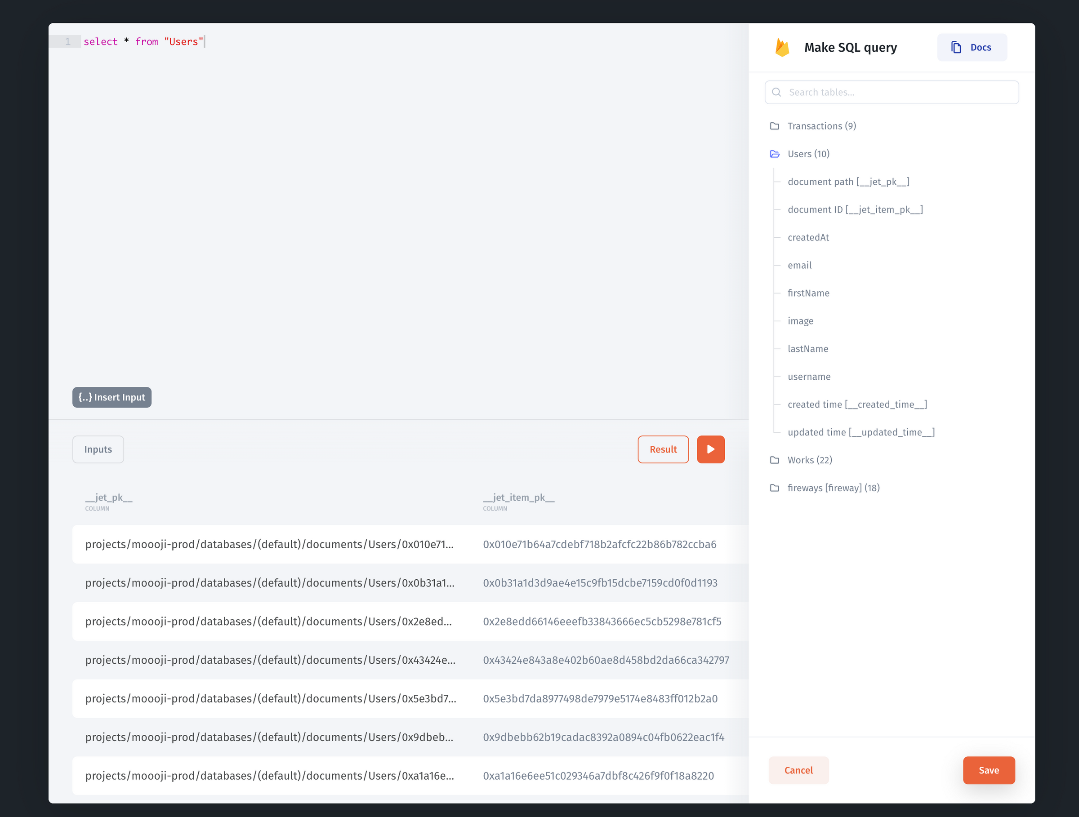This screenshot has height=817, width=1079.
Task: Open the Docs page
Action: [972, 47]
